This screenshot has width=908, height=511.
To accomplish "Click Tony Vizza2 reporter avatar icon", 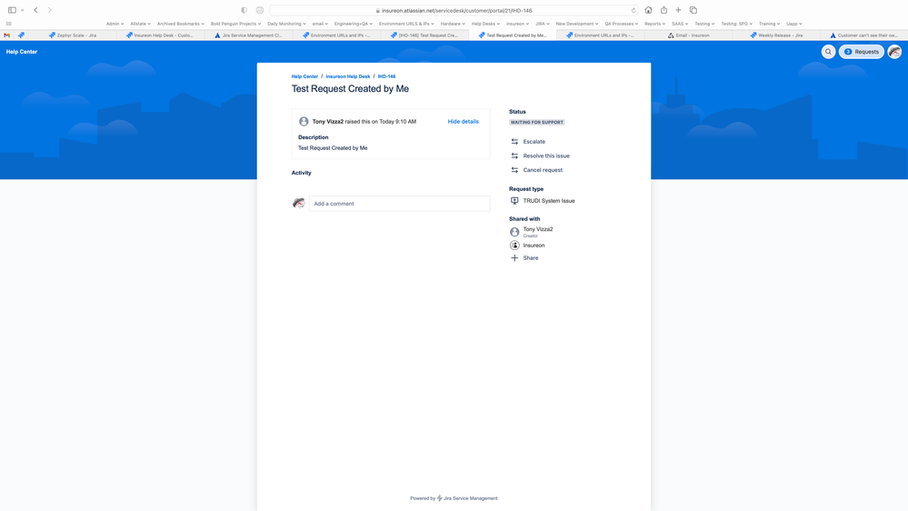I will coord(304,122).
